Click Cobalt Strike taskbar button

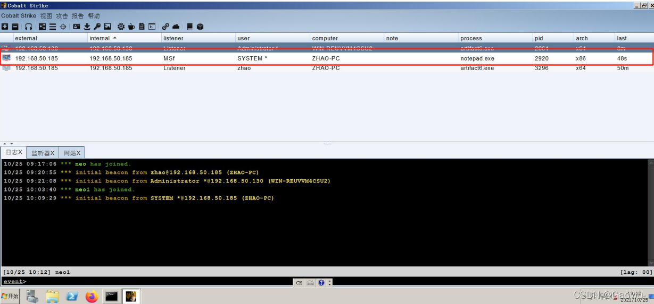coord(131,296)
